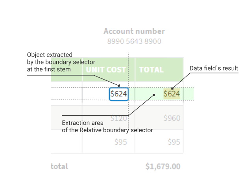Click the UNIT COST column header

106,70
